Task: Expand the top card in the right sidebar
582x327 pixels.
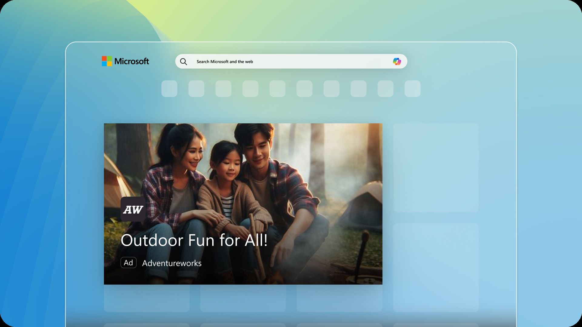Action: [436, 168]
